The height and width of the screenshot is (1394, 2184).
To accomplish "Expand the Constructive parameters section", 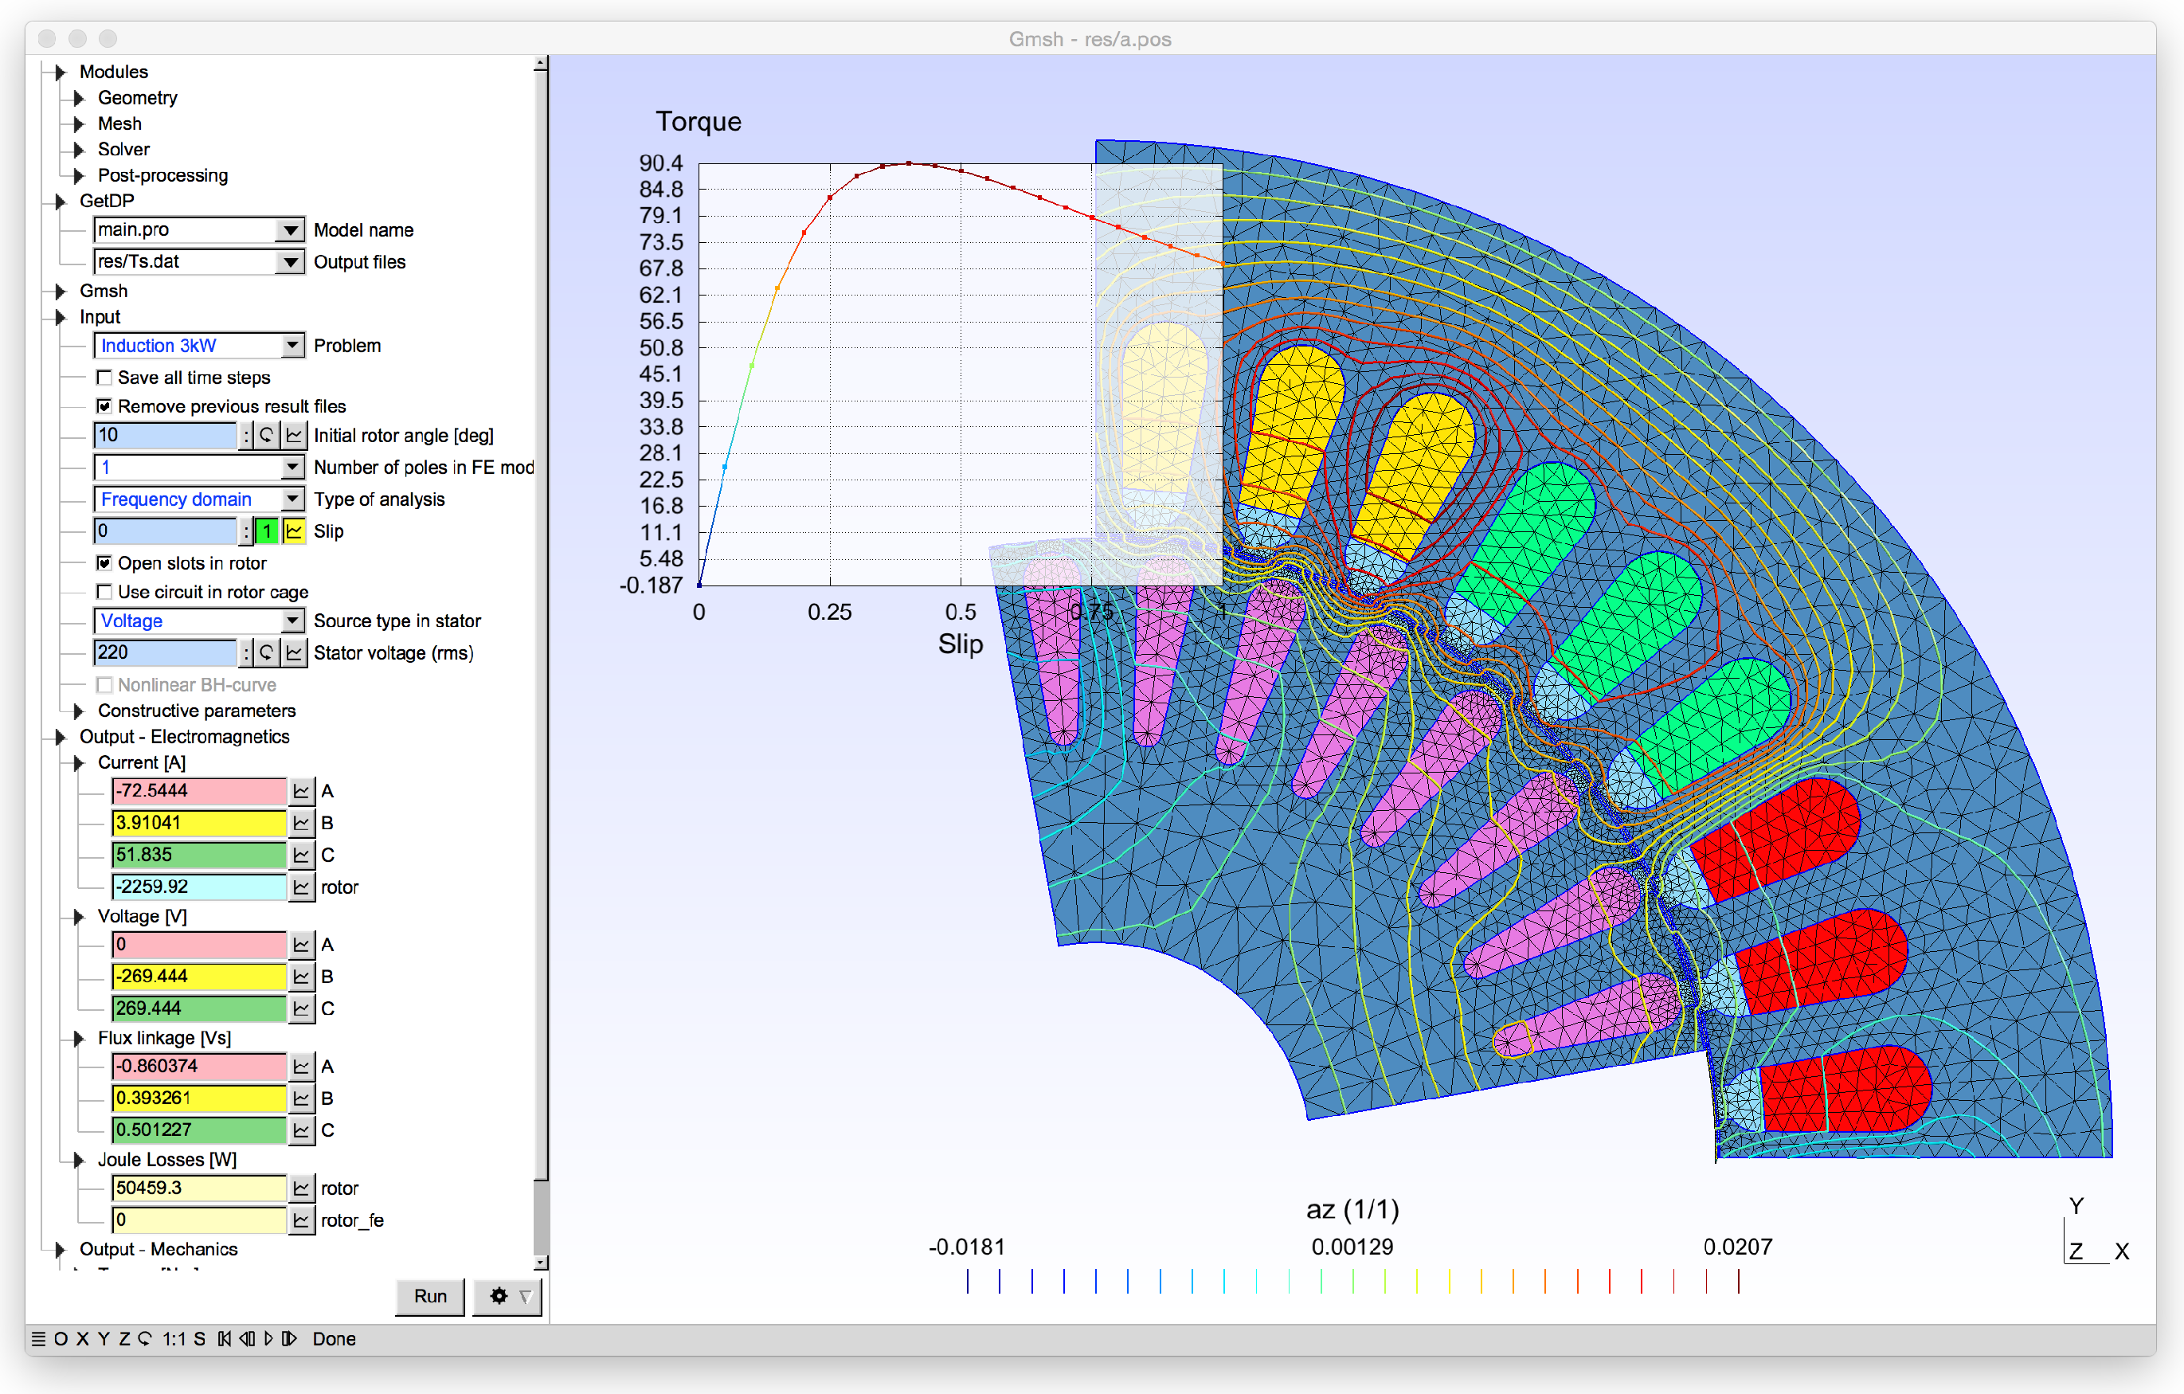I will [78, 711].
